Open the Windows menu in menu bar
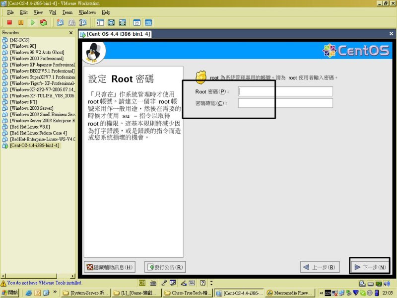397x298 pixels. coord(87,12)
